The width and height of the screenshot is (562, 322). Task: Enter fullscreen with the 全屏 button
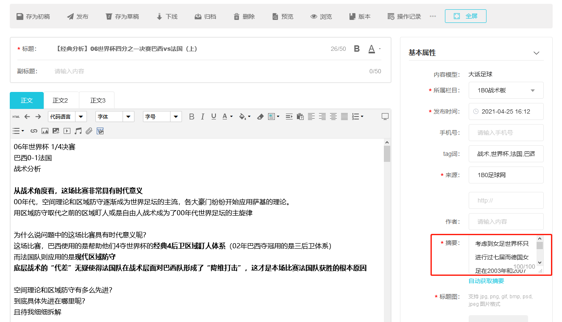[466, 16]
